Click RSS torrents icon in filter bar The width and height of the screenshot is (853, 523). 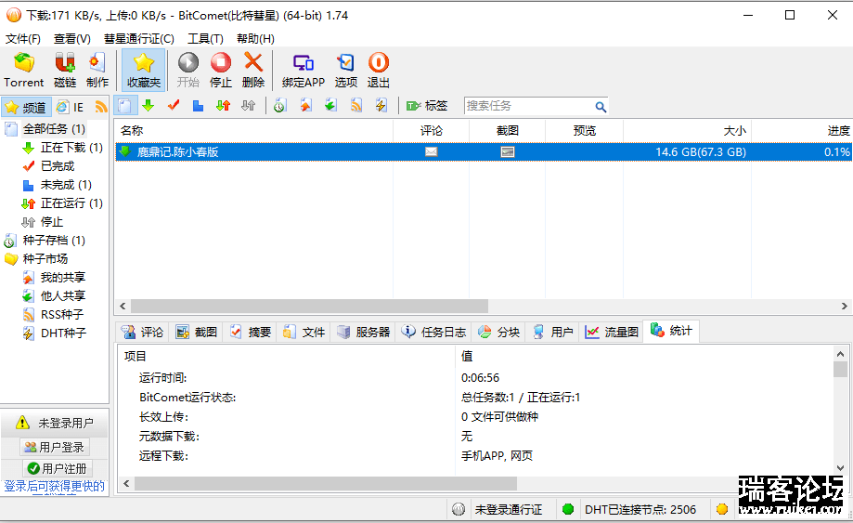coord(356,106)
